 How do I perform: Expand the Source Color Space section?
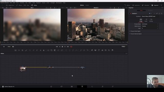(x=136, y=31)
